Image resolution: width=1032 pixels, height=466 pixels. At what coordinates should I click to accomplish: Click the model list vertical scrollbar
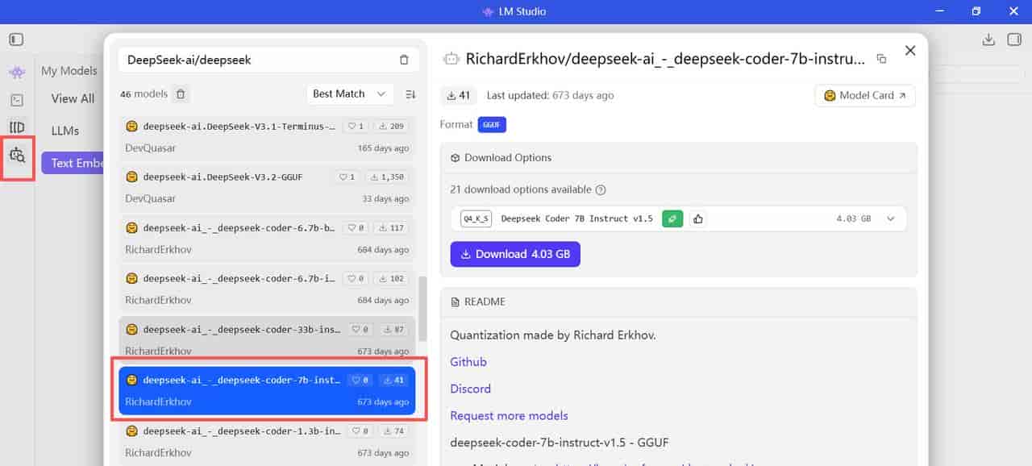pyautogui.click(x=422, y=309)
